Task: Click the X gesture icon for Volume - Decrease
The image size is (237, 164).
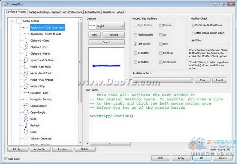Action: click(26, 138)
